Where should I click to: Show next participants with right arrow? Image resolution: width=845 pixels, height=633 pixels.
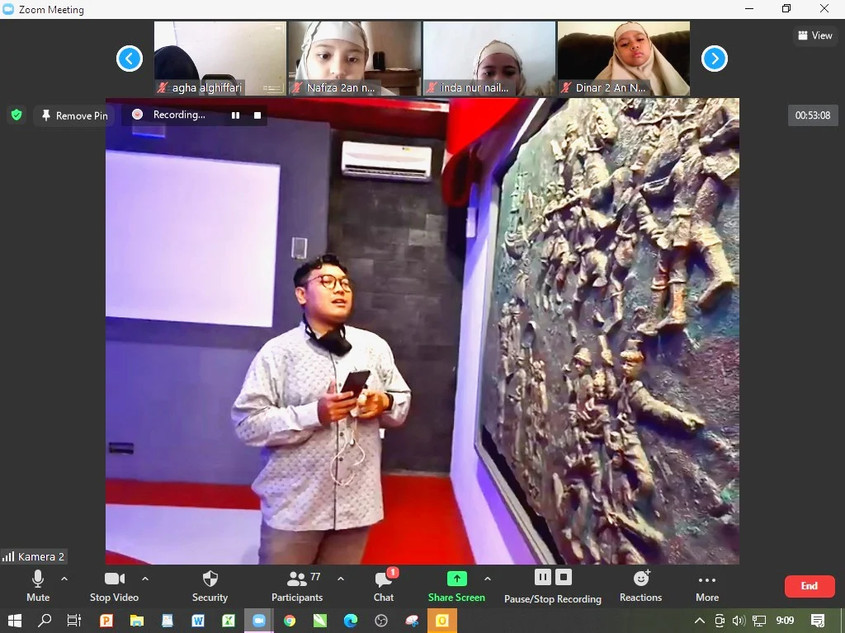pyautogui.click(x=715, y=59)
